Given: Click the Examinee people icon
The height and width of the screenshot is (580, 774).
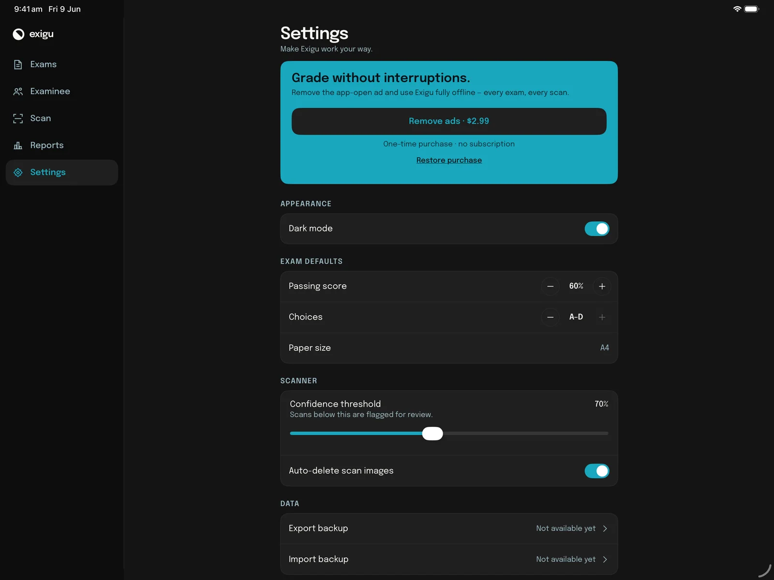Looking at the screenshot, I should [x=18, y=91].
